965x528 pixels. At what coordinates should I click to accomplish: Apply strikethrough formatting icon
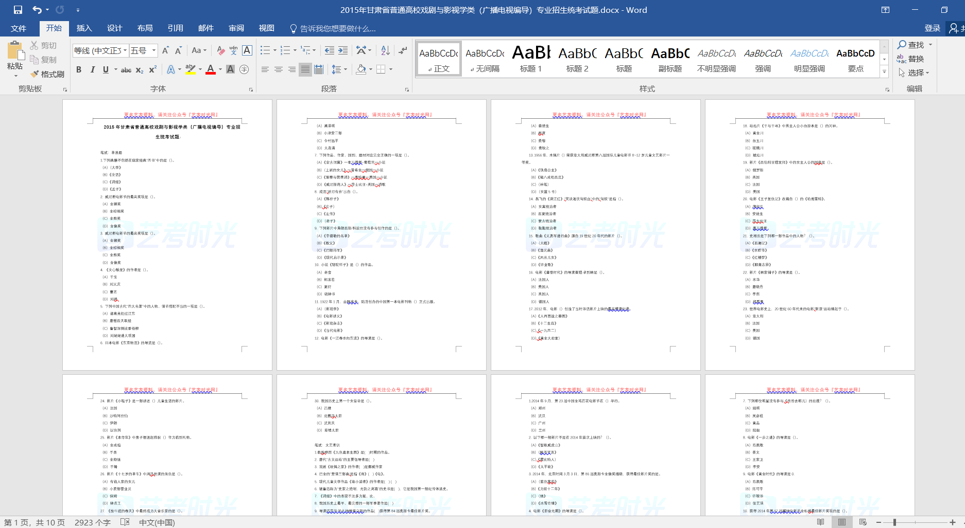[126, 70]
